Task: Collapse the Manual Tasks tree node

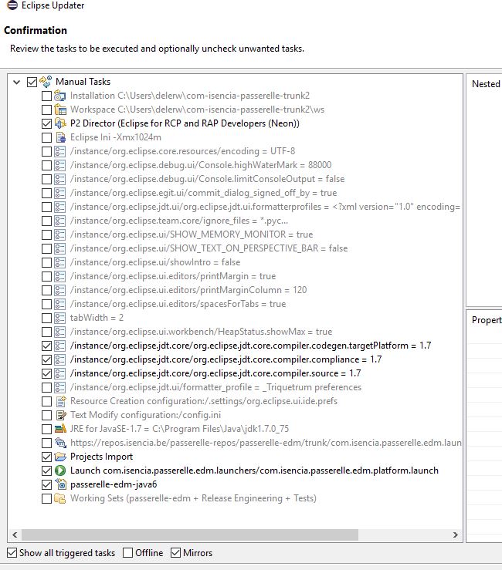Action: click(x=16, y=83)
